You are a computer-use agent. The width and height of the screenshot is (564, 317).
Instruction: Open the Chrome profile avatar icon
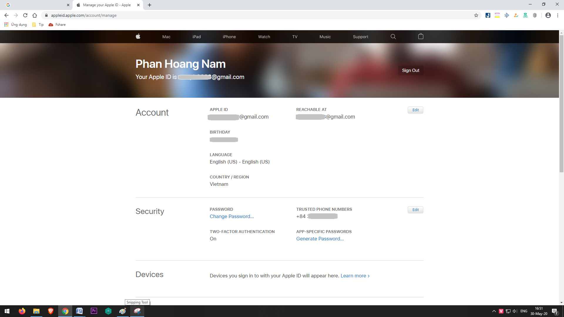pyautogui.click(x=548, y=15)
